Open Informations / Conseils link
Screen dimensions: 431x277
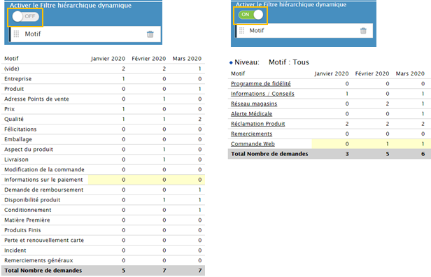(262, 94)
